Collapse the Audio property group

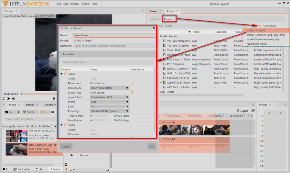click(62, 125)
